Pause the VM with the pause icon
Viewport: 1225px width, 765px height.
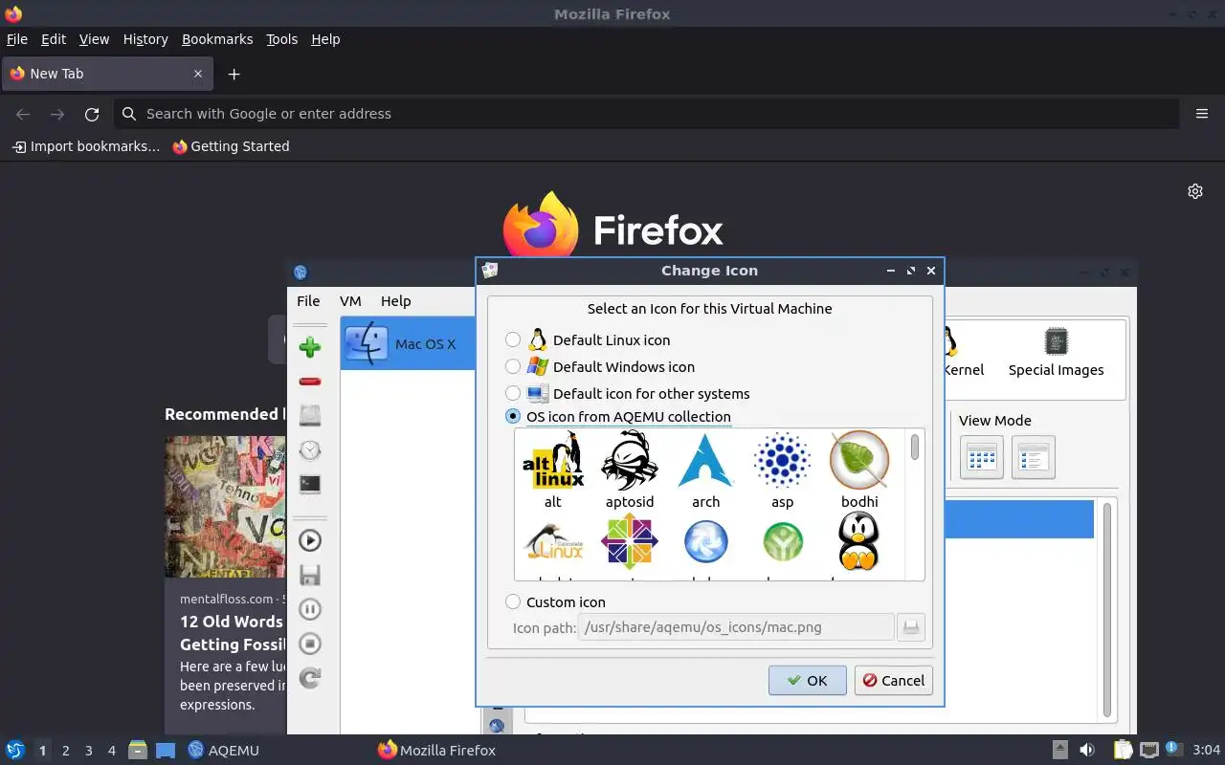(309, 609)
